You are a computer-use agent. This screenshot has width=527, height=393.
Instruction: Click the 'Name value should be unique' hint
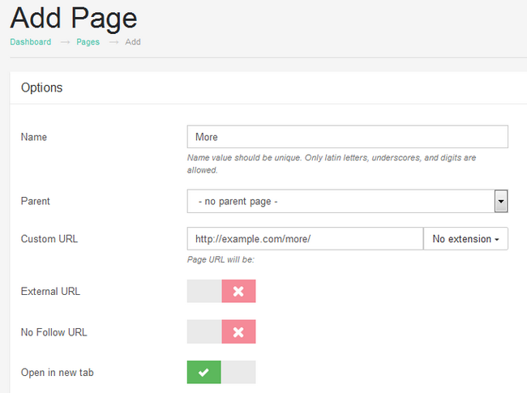[x=332, y=164]
